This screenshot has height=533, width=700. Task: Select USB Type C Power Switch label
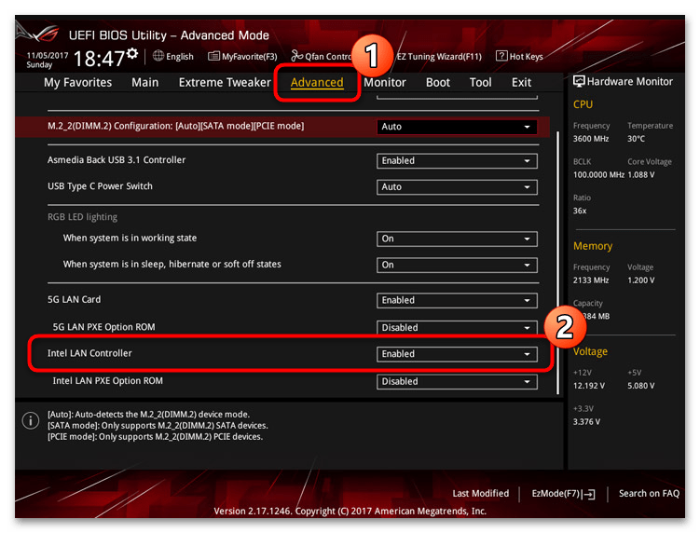tap(100, 186)
